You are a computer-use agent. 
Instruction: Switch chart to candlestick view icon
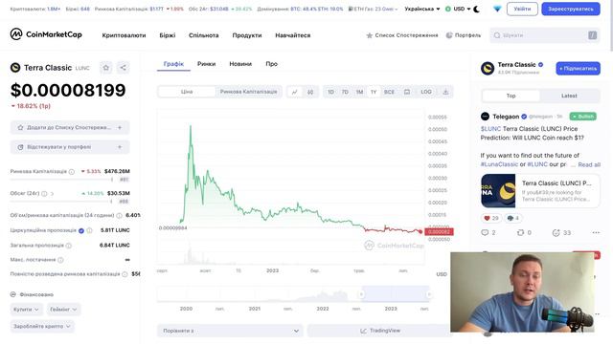click(310, 92)
